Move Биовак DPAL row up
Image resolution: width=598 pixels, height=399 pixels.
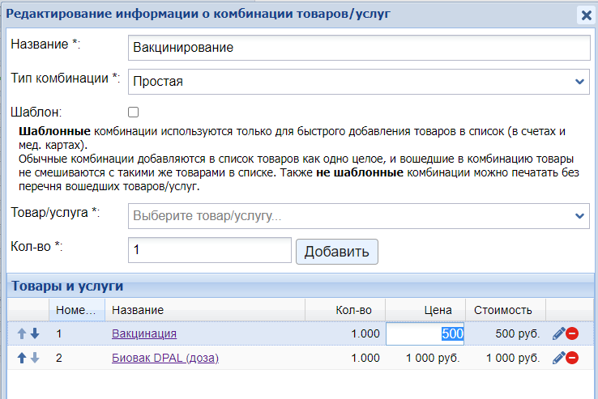[x=22, y=358]
